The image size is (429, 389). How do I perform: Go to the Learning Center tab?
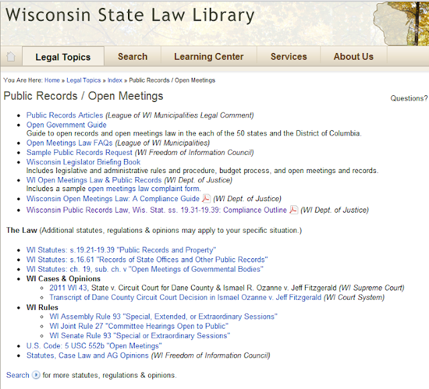tap(208, 56)
